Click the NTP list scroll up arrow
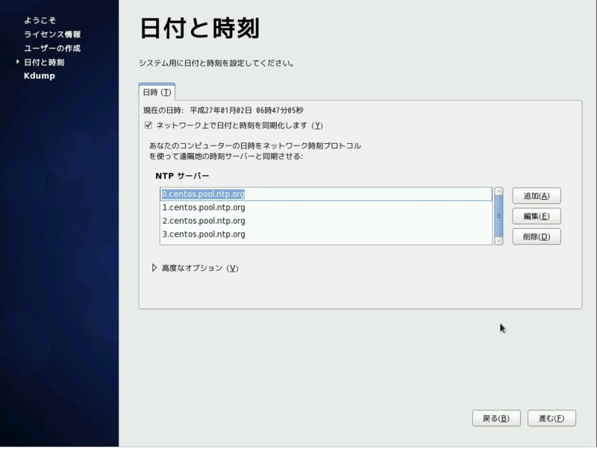 pos(498,192)
